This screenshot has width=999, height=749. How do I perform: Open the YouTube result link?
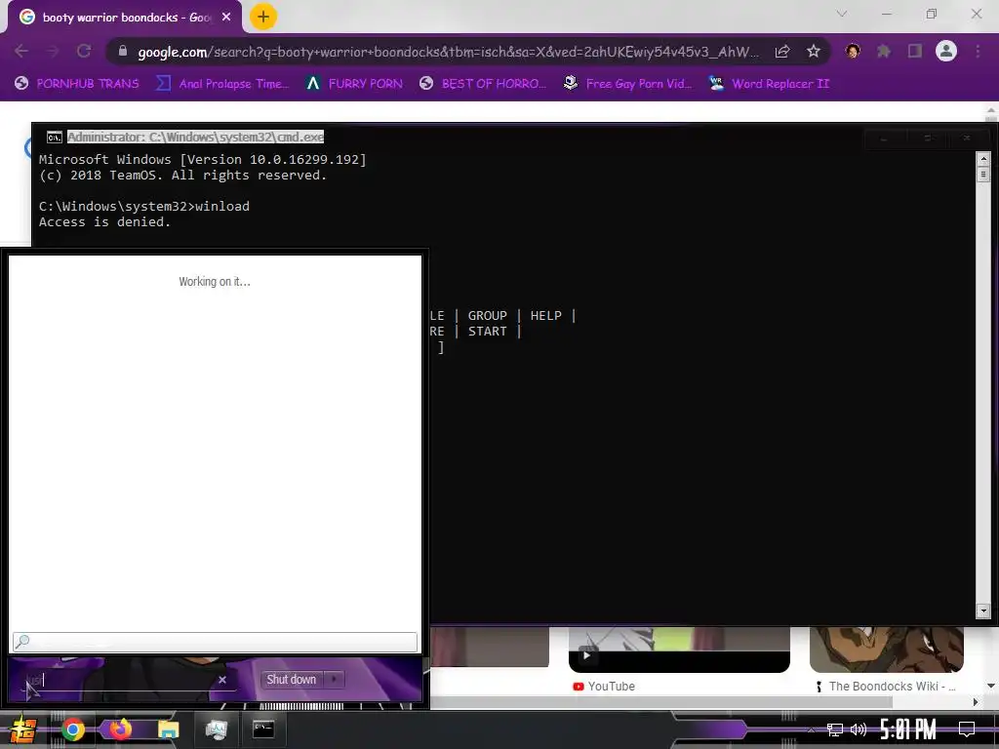click(x=604, y=687)
